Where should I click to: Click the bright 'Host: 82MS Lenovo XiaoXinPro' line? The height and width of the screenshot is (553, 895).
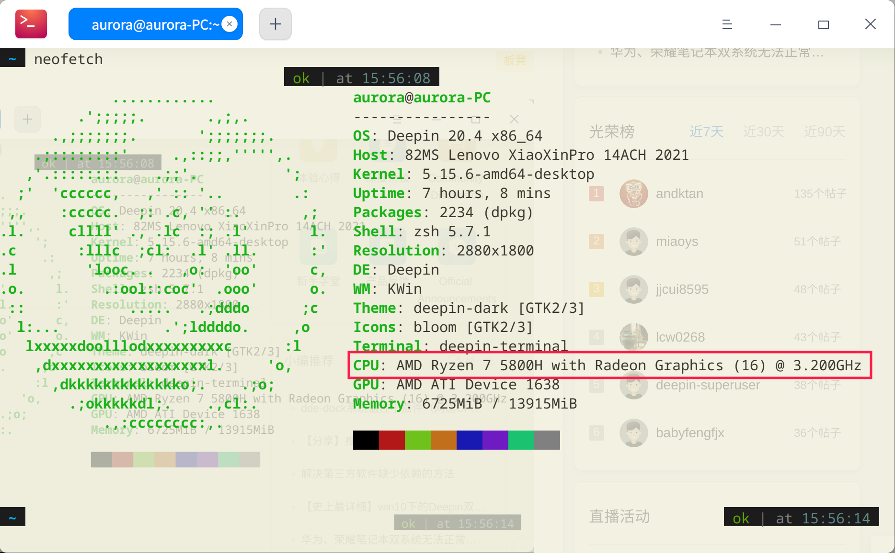pyautogui.click(x=521, y=155)
